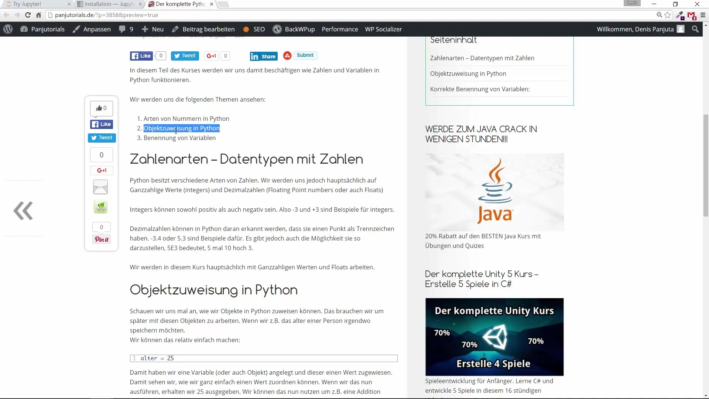Click the browser back arrow
This screenshot has width=709, height=399.
6,15
